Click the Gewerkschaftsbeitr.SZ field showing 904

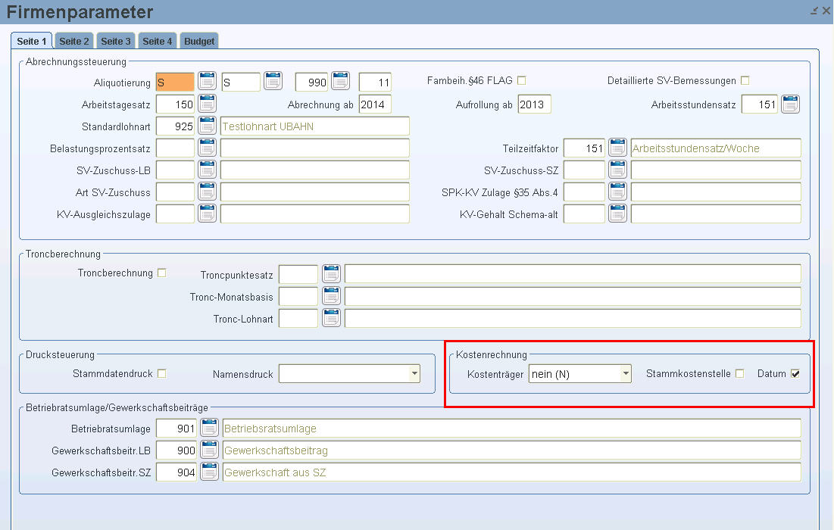tap(176, 472)
